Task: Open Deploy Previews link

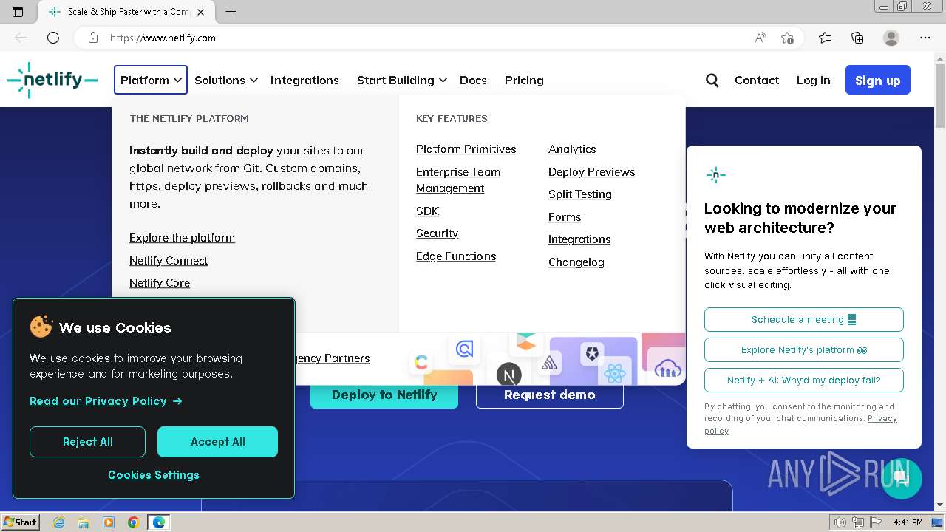Action: [x=591, y=172]
